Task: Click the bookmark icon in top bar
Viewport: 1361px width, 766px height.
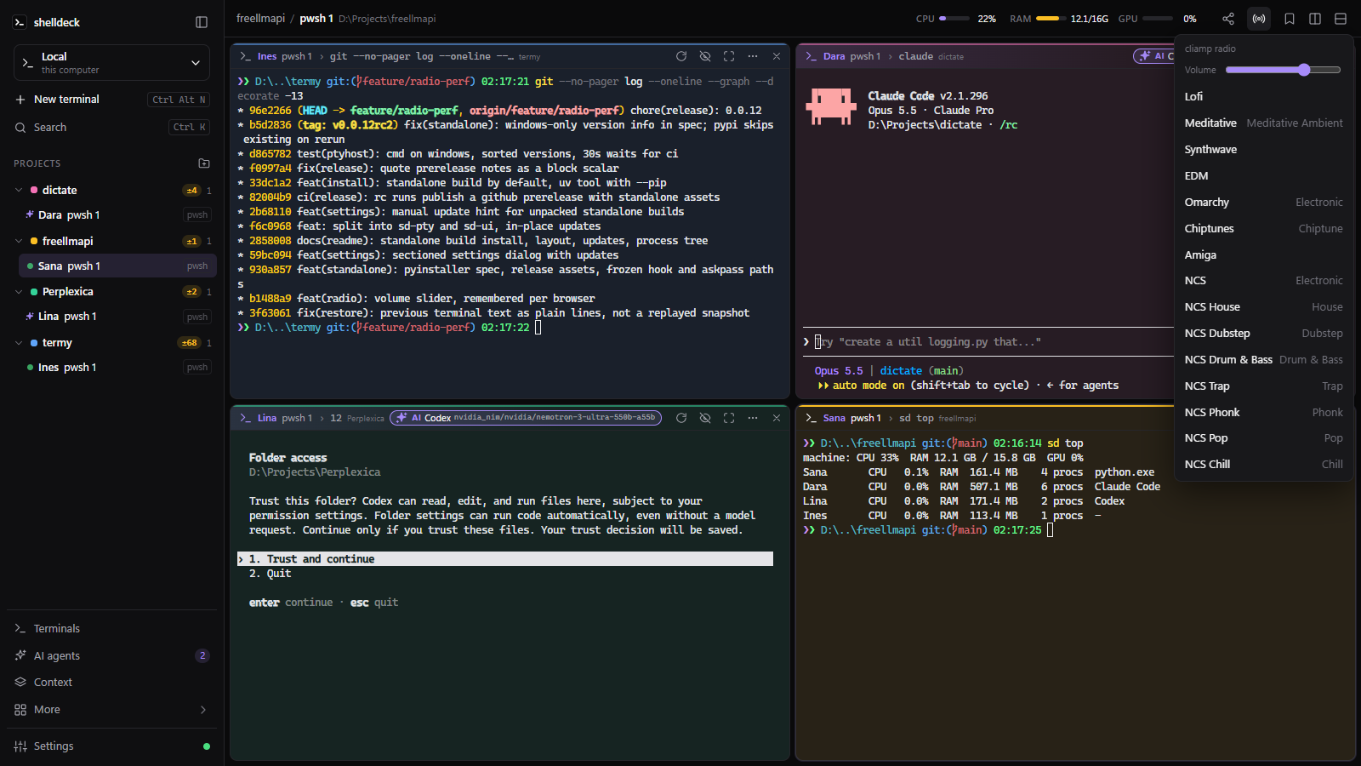Action: click(x=1290, y=19)
